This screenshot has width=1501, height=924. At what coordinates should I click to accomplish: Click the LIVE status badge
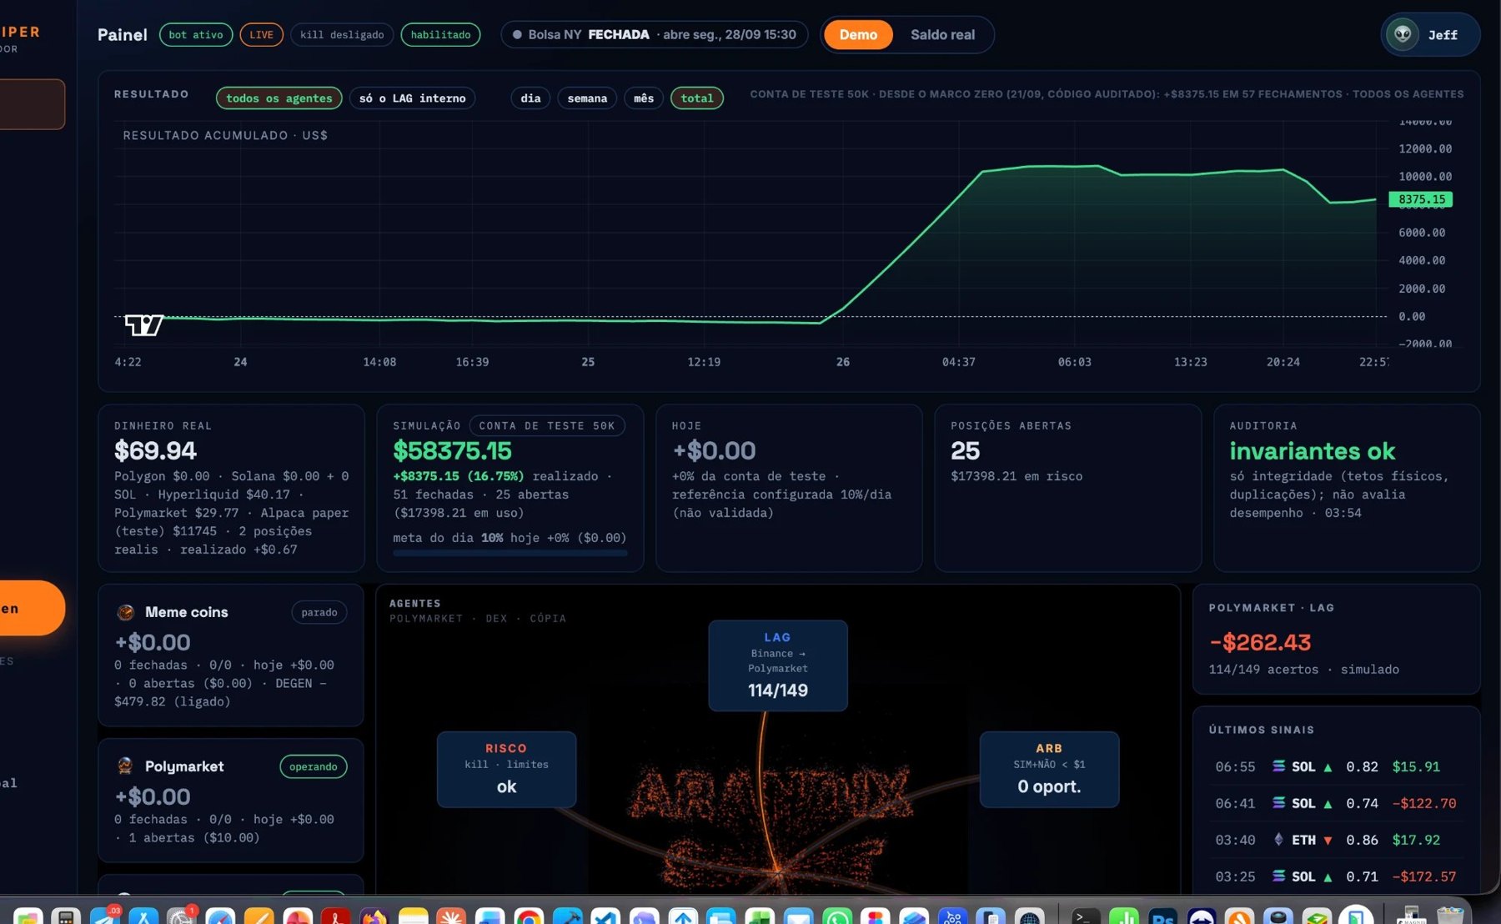pyautogui.click(x=262, y=35)
